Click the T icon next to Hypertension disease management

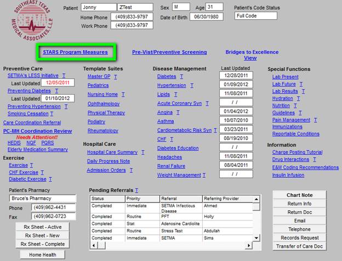(x=192, y=85)
